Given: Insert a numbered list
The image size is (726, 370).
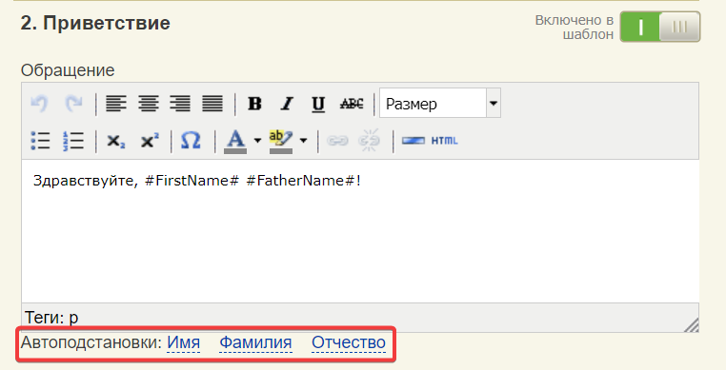Looking at the screenshot, I should point(73,141).
